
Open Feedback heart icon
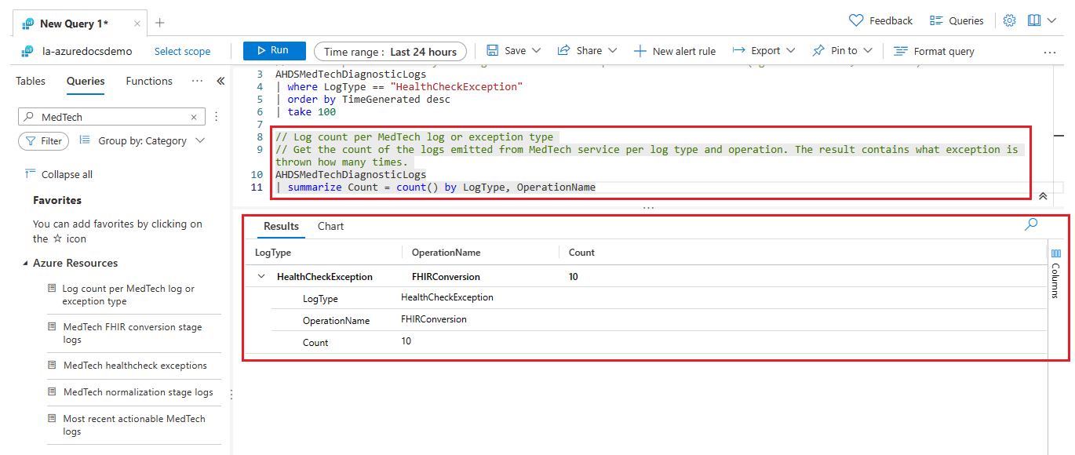point(856,20)
